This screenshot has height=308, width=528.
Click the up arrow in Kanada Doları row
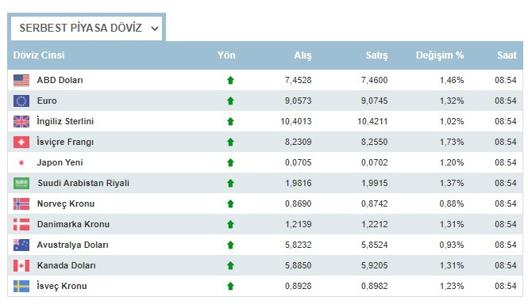(230, 265)
